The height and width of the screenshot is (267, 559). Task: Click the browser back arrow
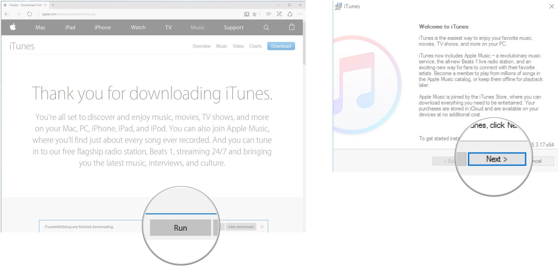pyautogui.click(x=7, y=14)
